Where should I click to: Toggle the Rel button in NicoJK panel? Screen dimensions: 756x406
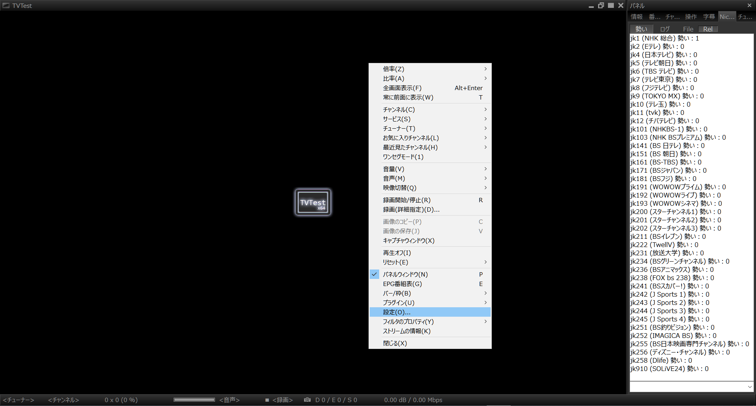[x=708, y=29]
